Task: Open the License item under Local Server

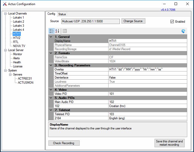Action: 18,66
